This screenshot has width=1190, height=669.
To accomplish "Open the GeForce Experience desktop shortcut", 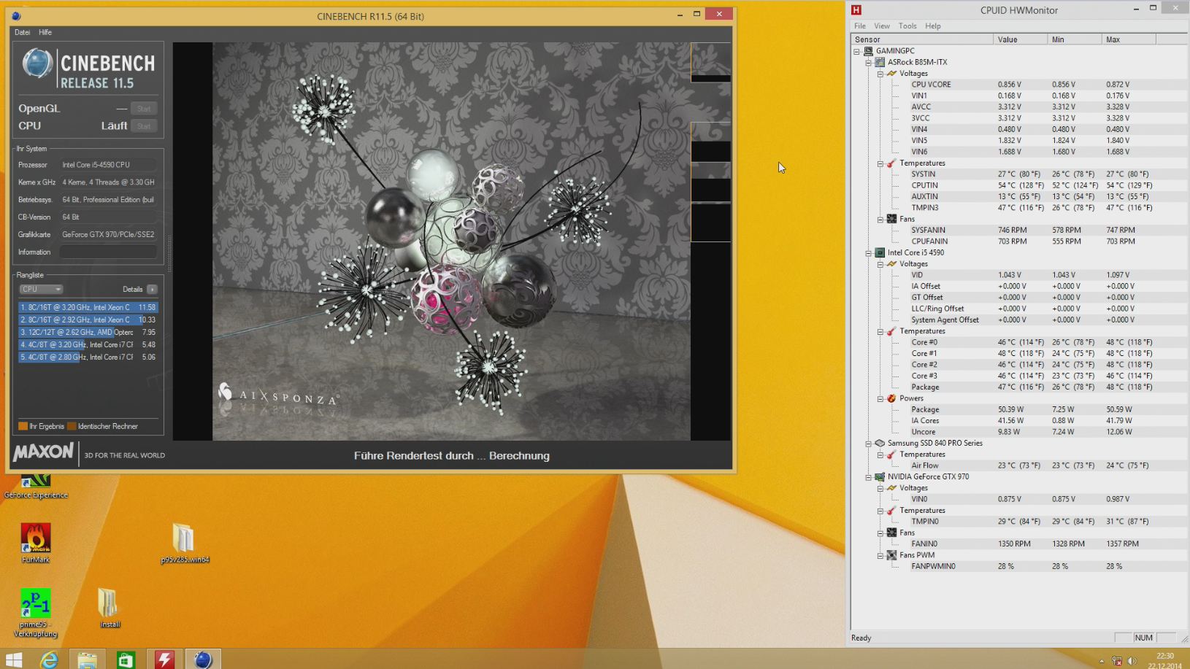I will pos(36,487).
